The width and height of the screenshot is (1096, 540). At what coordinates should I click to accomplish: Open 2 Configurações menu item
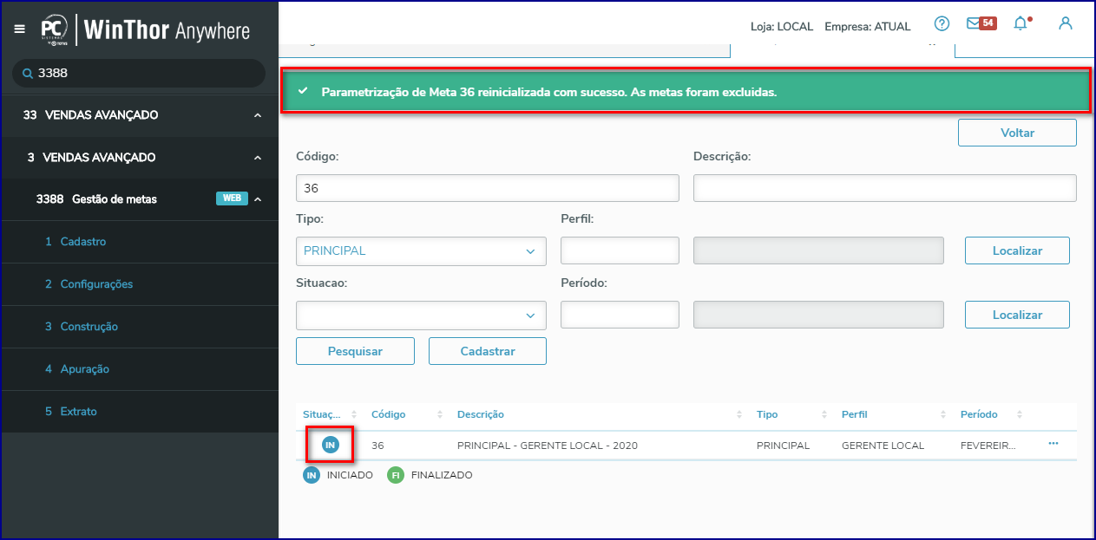tap(139, 284)
